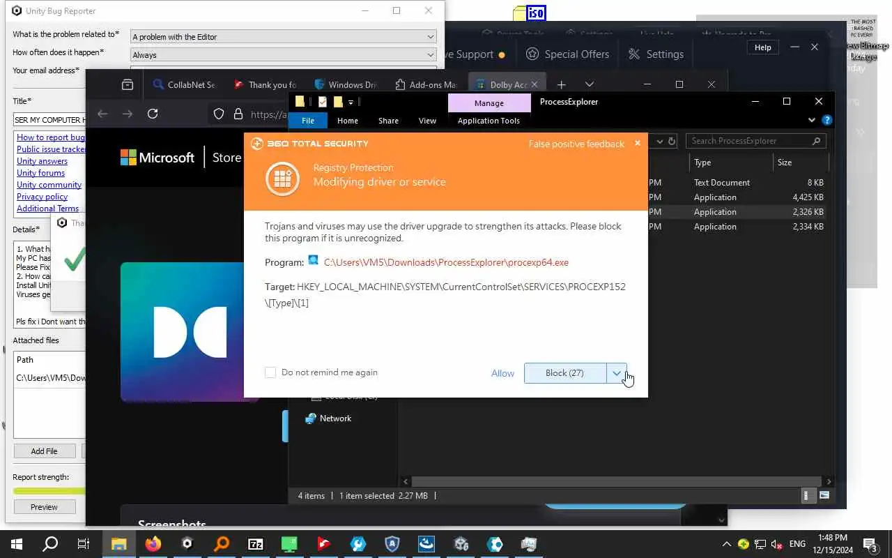Image resolution: width=892 pixels, height=558 pixels.
Task: Click Add File button in Bug Reporter
Action: click(x=44, y=451)
